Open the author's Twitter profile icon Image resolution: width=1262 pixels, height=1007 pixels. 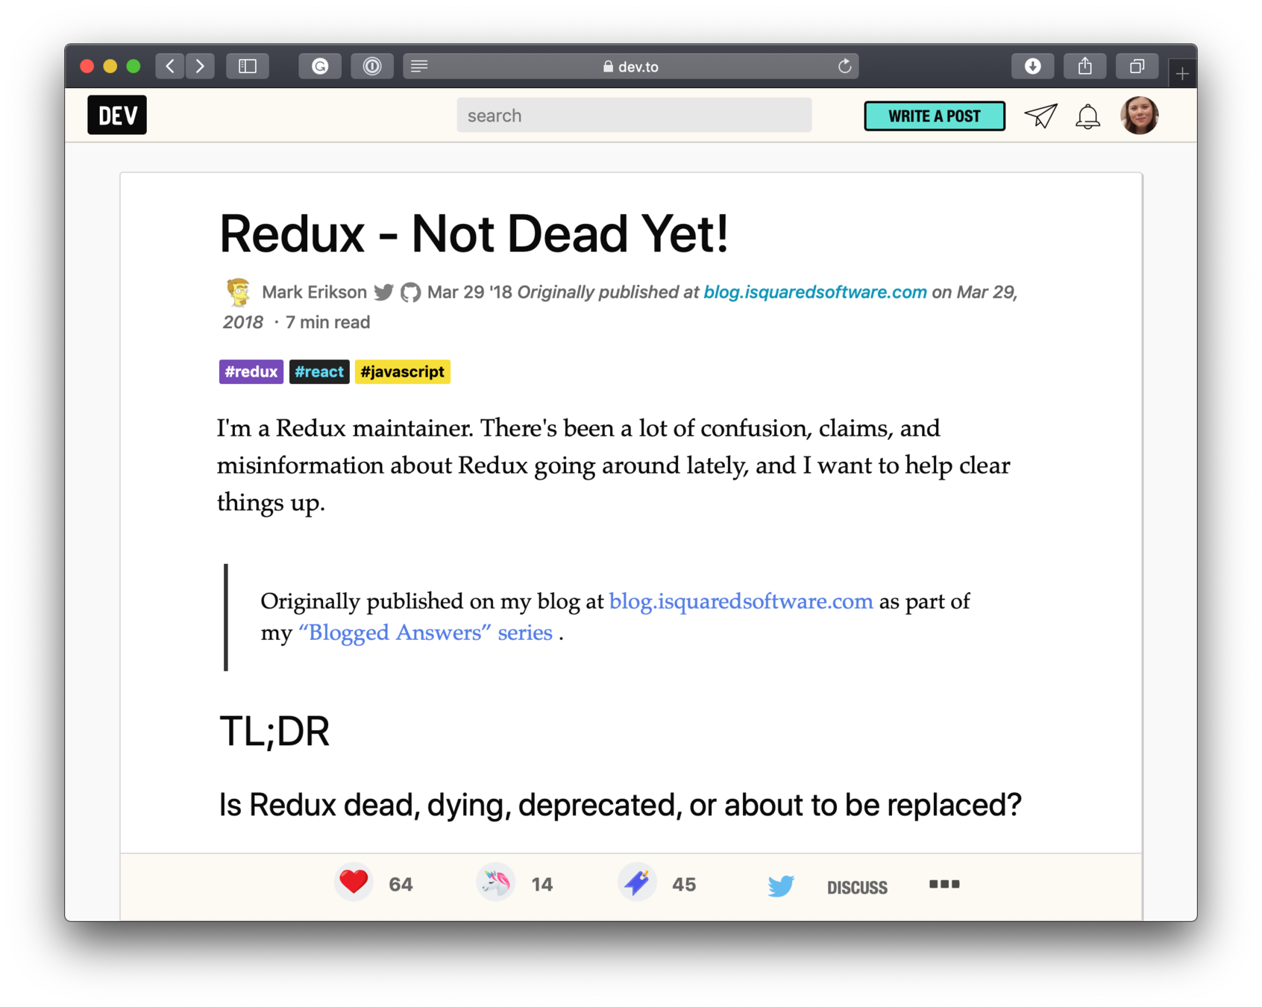pyautogui.click(x=383, y=292)
